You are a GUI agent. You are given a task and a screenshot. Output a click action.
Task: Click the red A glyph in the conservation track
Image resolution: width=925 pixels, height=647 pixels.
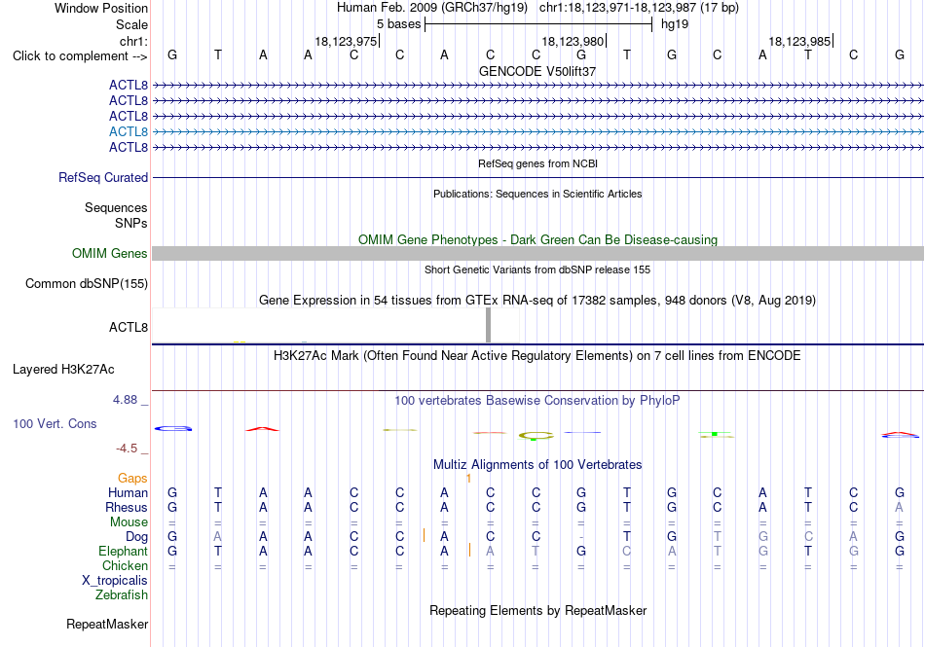click(263, 429)
